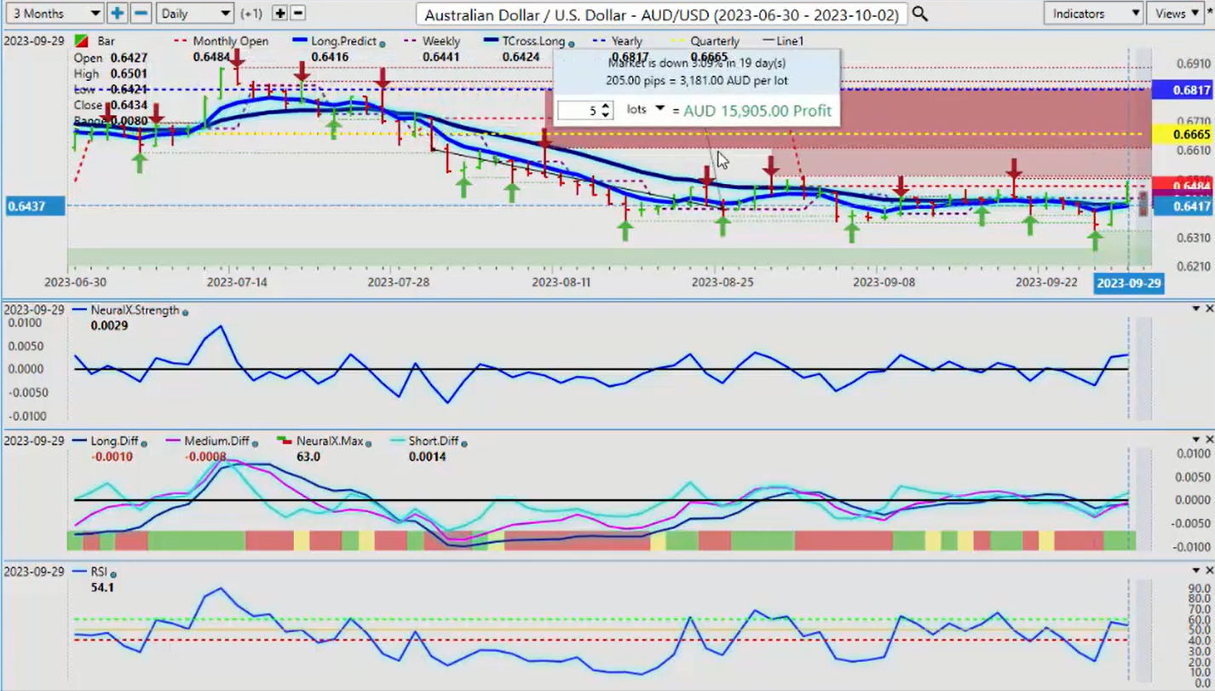Click Short.Diff info dot
The image size is (1215, 691).
464,443
